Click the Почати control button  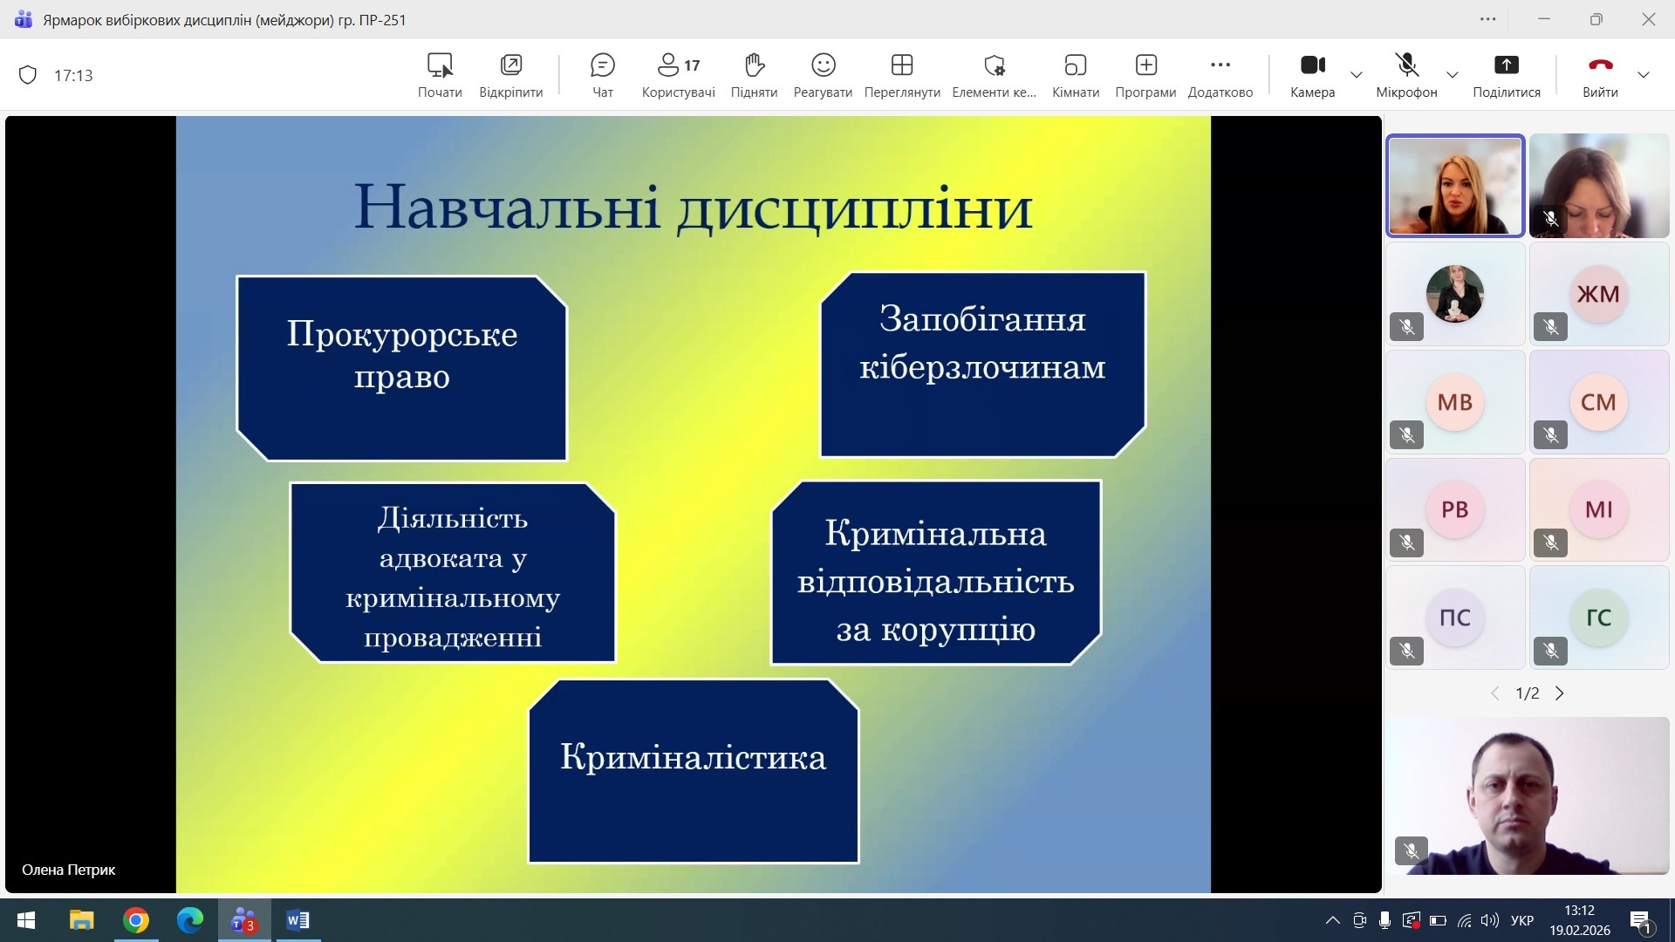pos(440,74)
